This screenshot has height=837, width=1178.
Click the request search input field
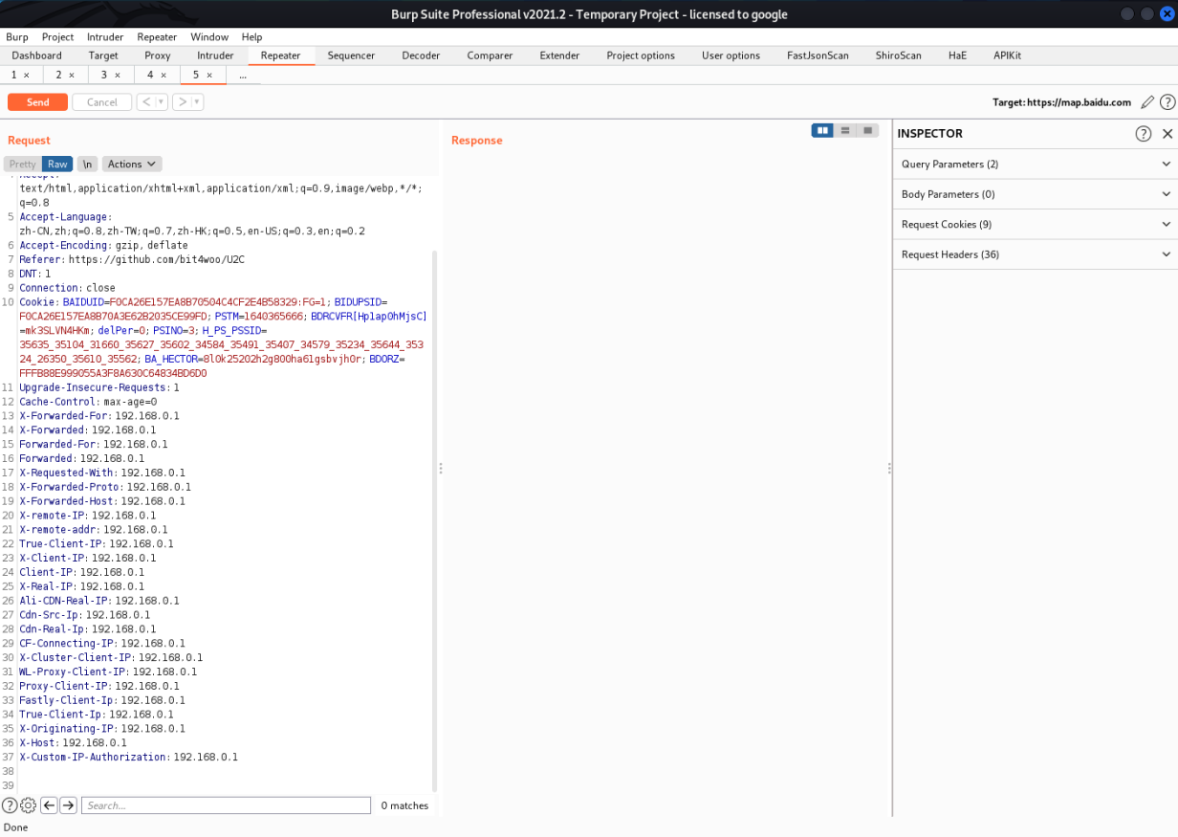pos(226,805)
